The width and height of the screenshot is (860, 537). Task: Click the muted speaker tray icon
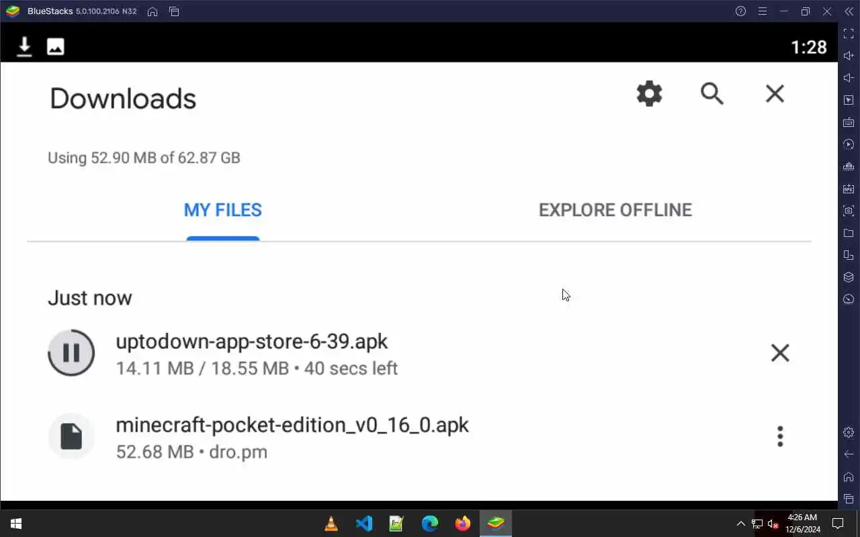(773, 524)
